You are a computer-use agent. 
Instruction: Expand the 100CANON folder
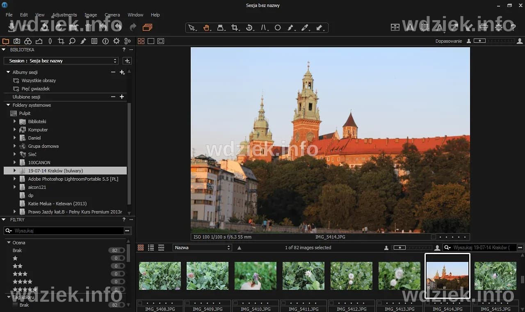14,162
